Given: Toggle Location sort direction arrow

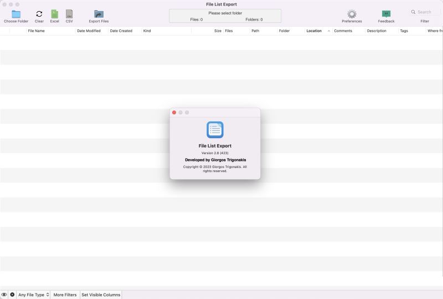Looking at the screenshot, I should click(x=329, y=31).
